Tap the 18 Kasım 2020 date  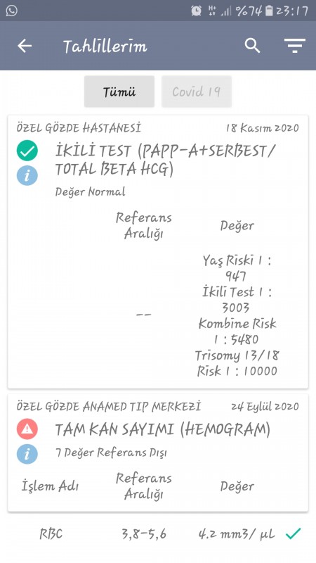tap(262, 128)
